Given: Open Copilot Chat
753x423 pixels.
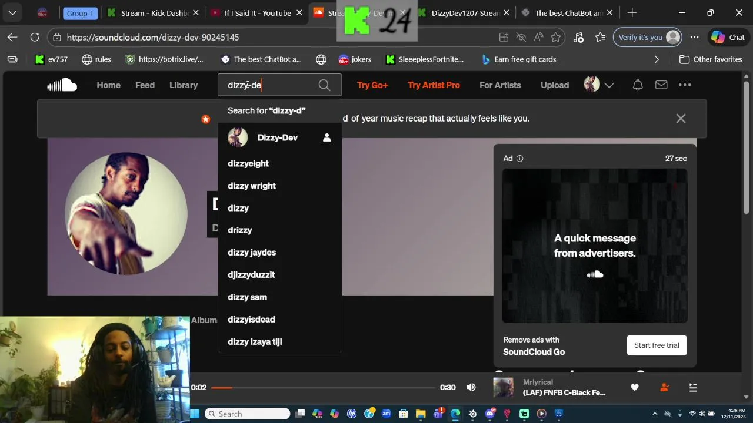Looking at the screenshot, I should point(728,37).
